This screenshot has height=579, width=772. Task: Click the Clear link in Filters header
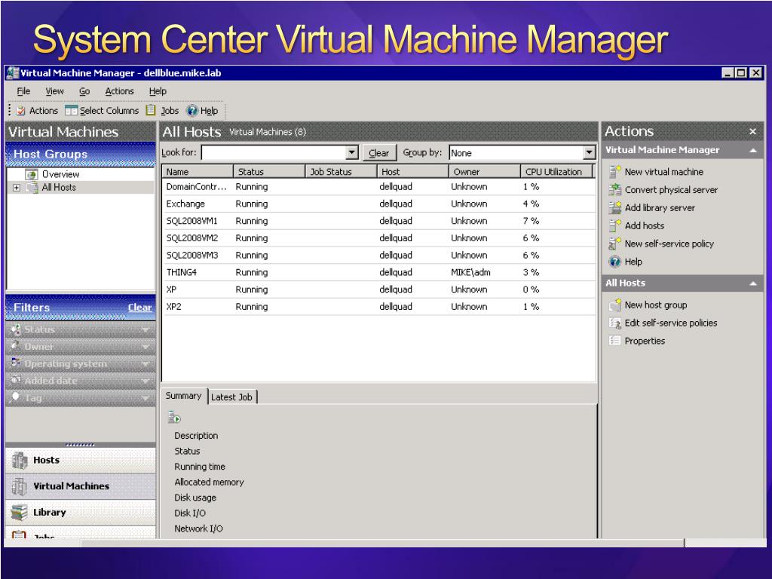[x=139, y=308]
